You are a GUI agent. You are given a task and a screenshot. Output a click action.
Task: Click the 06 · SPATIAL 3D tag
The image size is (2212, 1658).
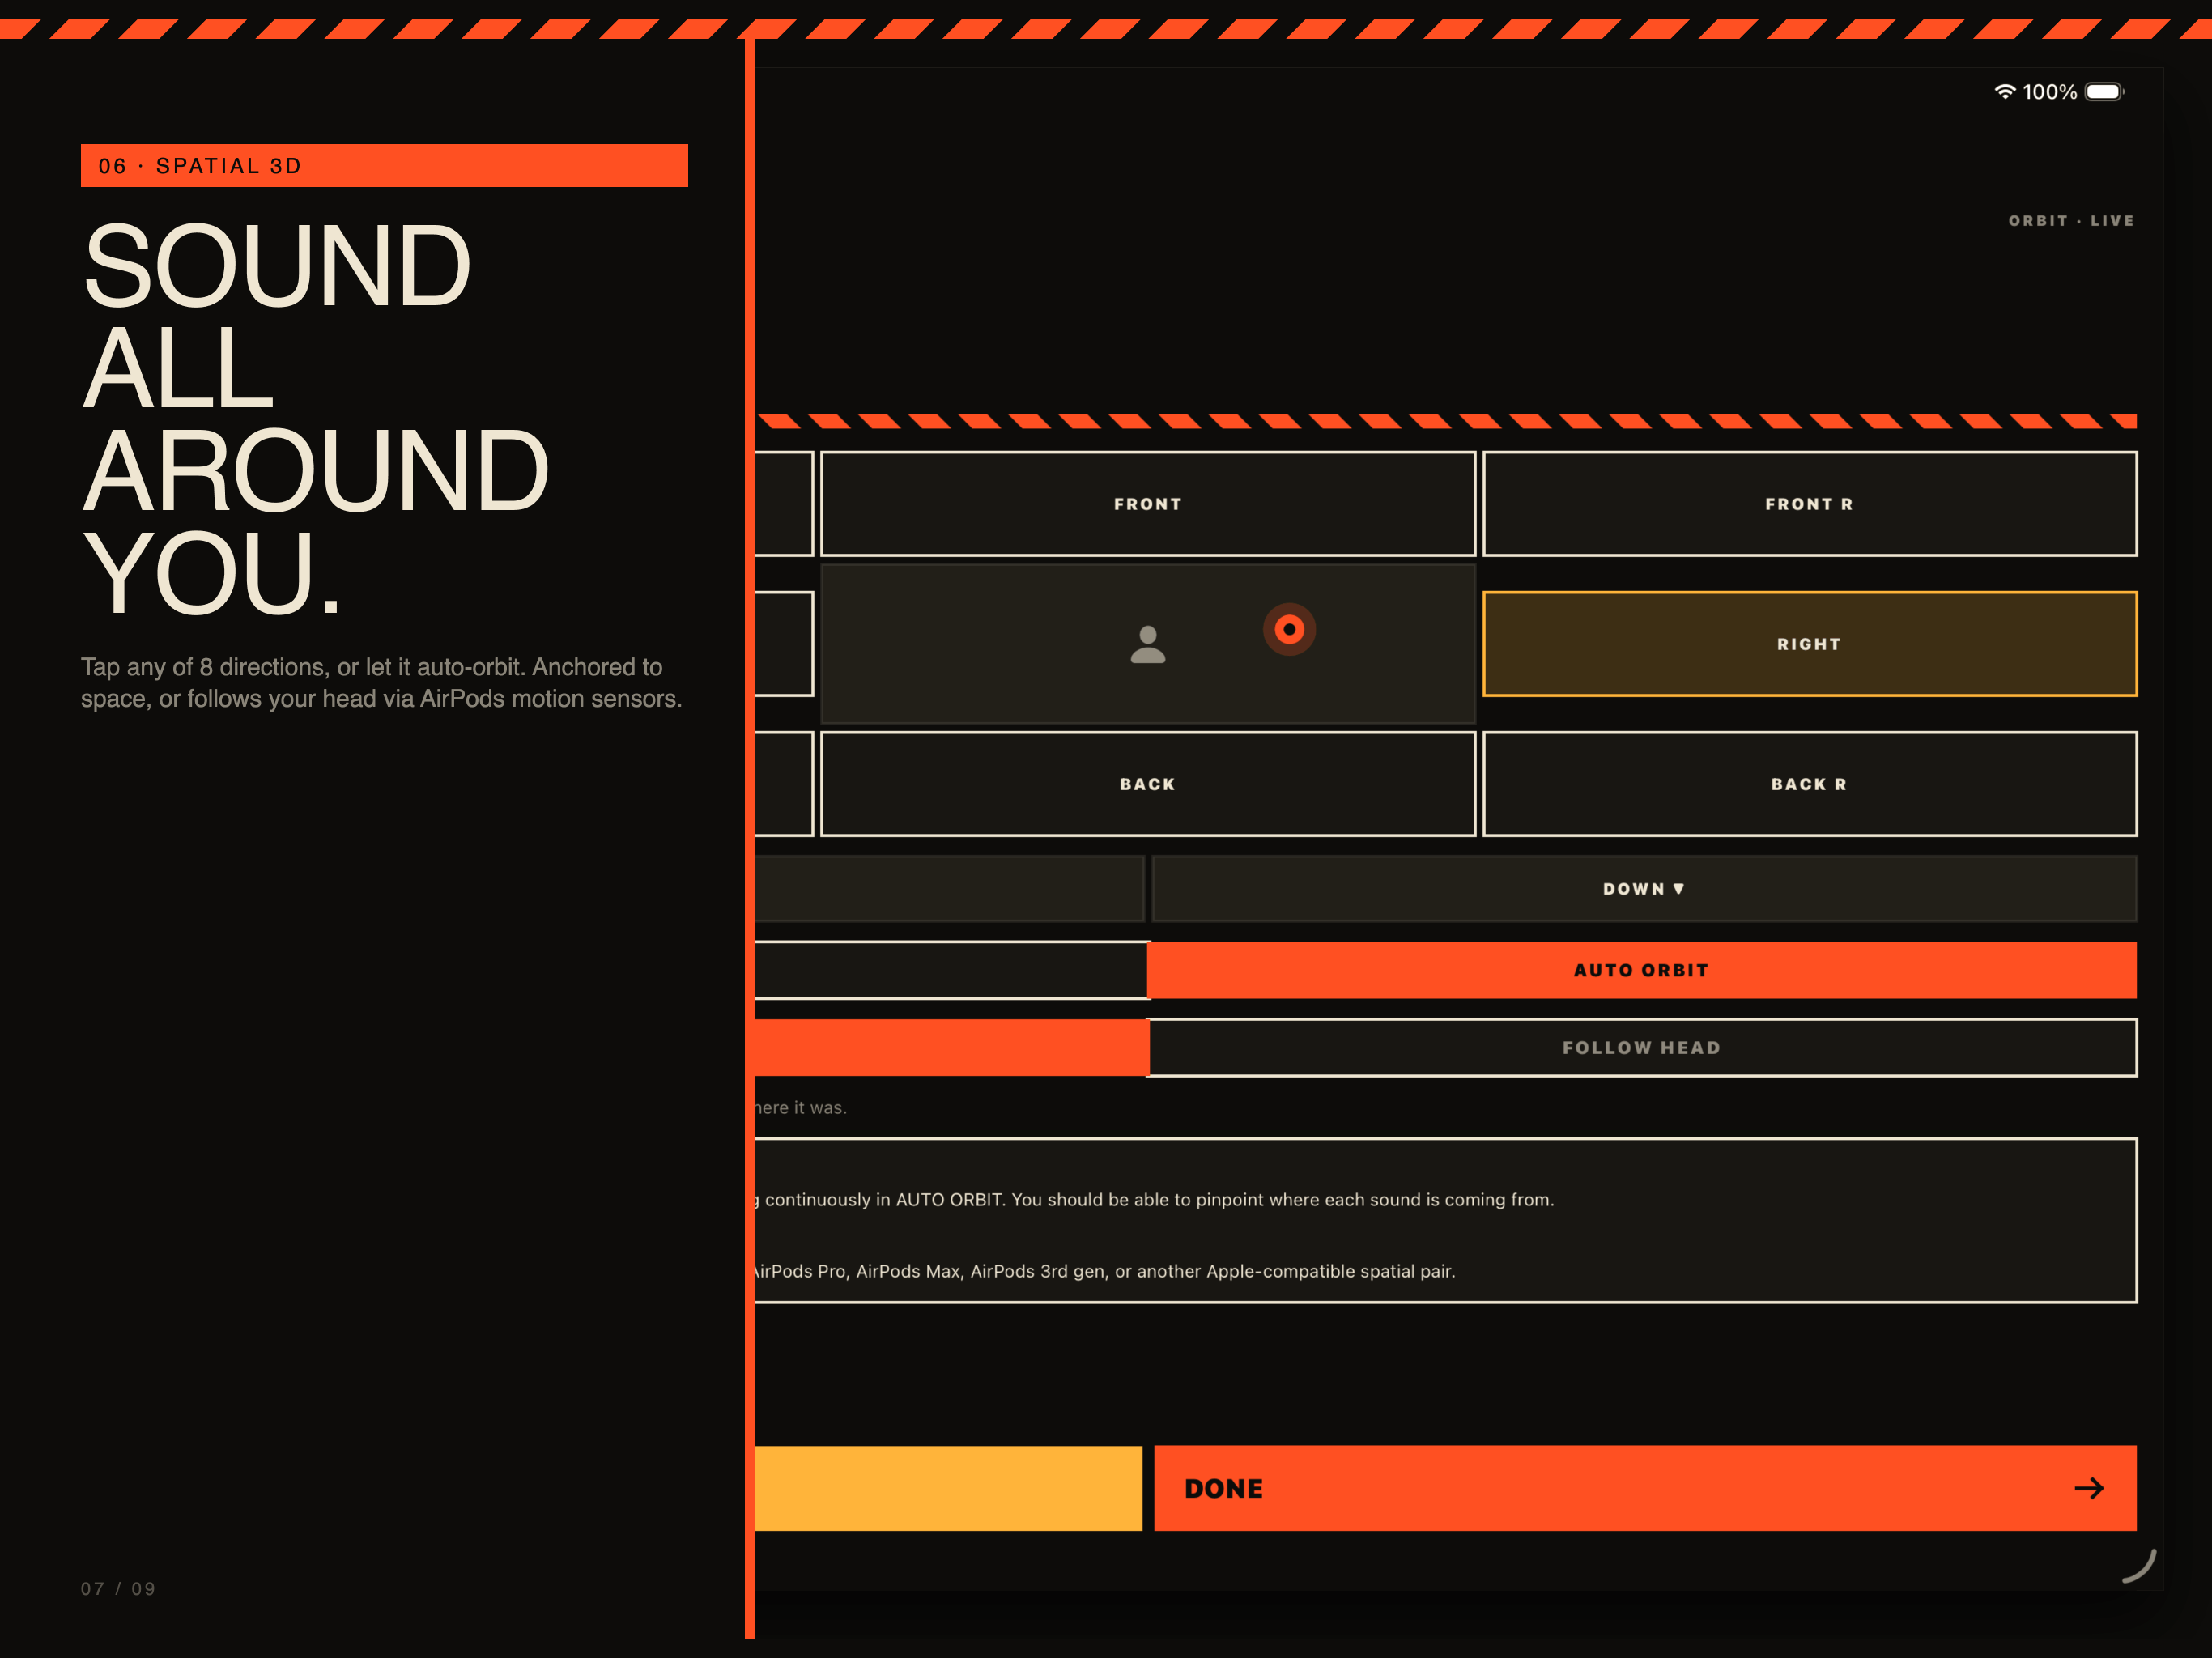pyautogui.click(x=384, y=166)
